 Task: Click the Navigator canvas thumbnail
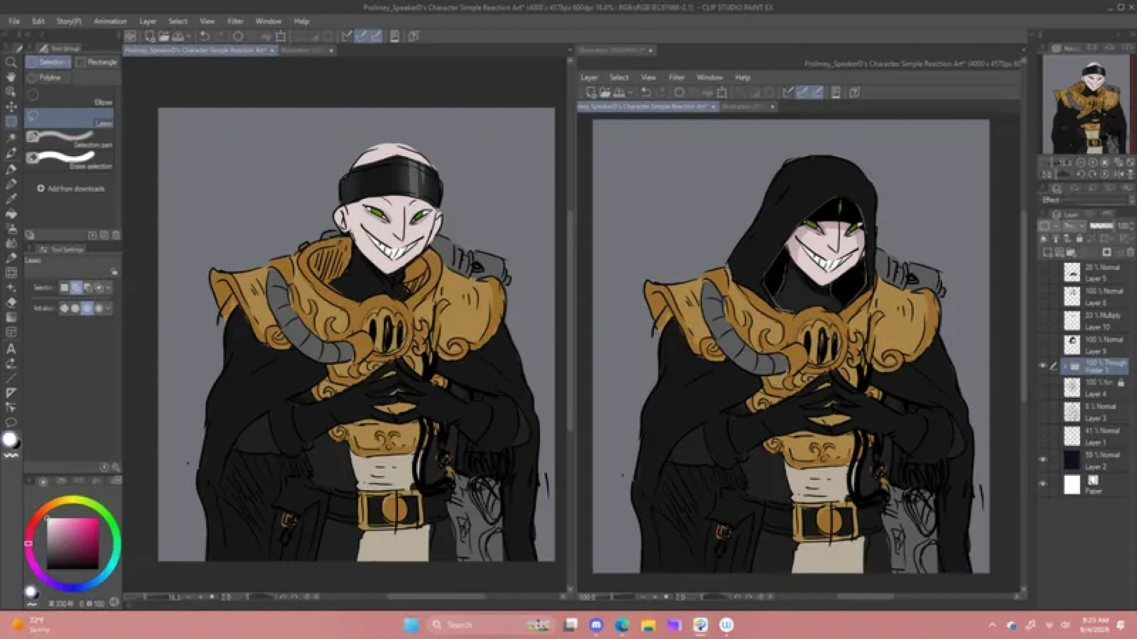tap(1087, 104)
